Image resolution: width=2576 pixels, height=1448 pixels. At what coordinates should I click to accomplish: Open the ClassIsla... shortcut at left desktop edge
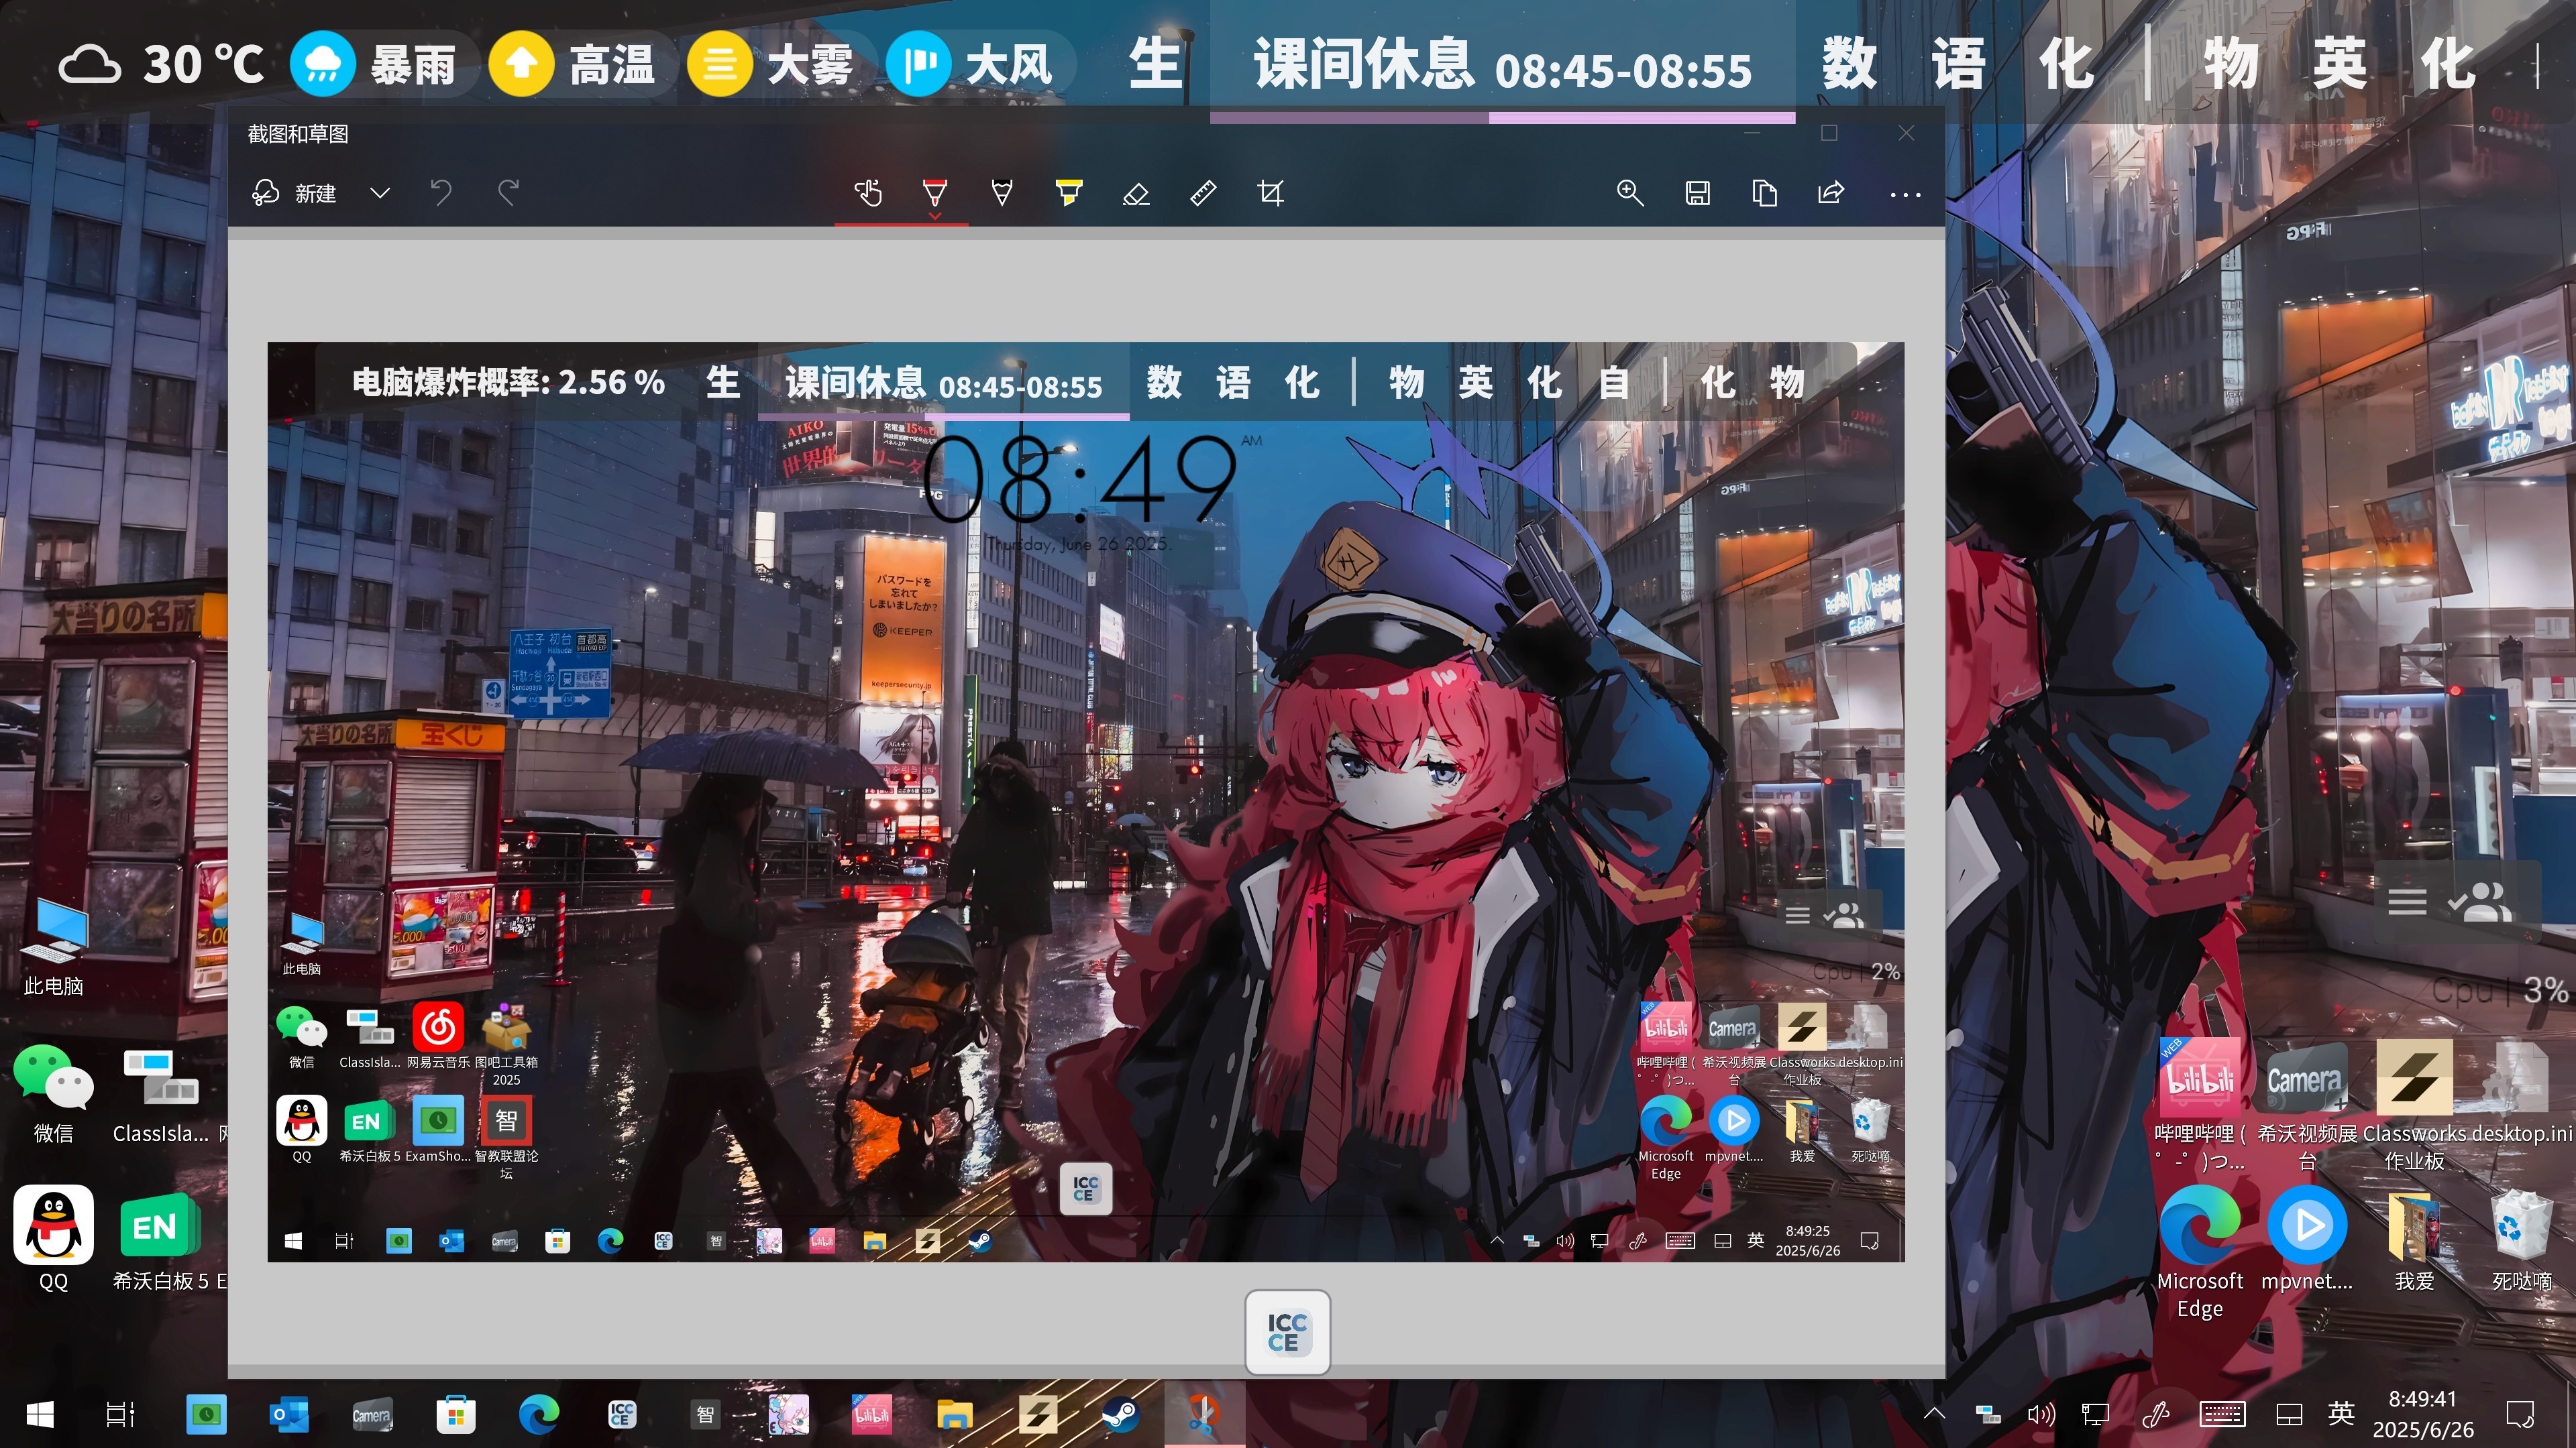[x=161, y=1093]
